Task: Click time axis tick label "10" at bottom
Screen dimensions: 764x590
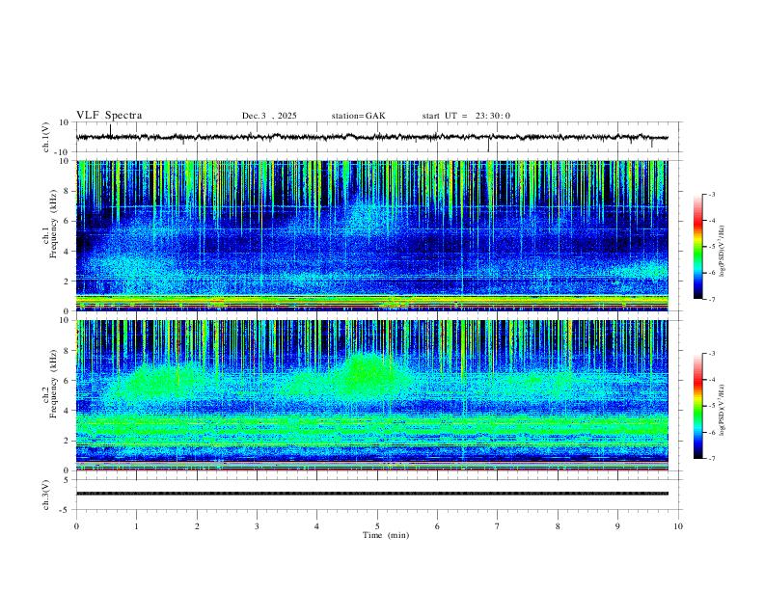Action: coord(678,526)
